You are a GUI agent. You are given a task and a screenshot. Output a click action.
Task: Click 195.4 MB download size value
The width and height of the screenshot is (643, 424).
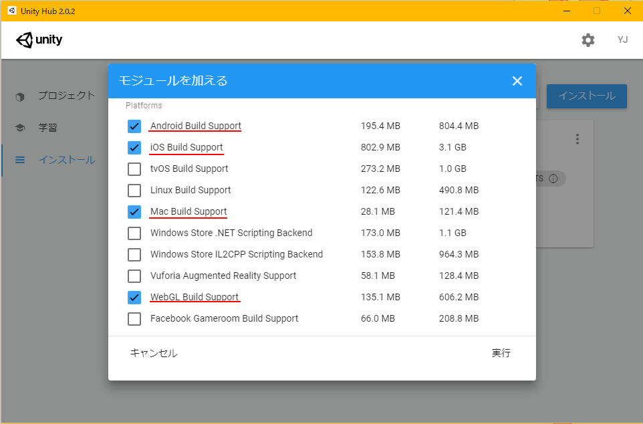(380, 126)
